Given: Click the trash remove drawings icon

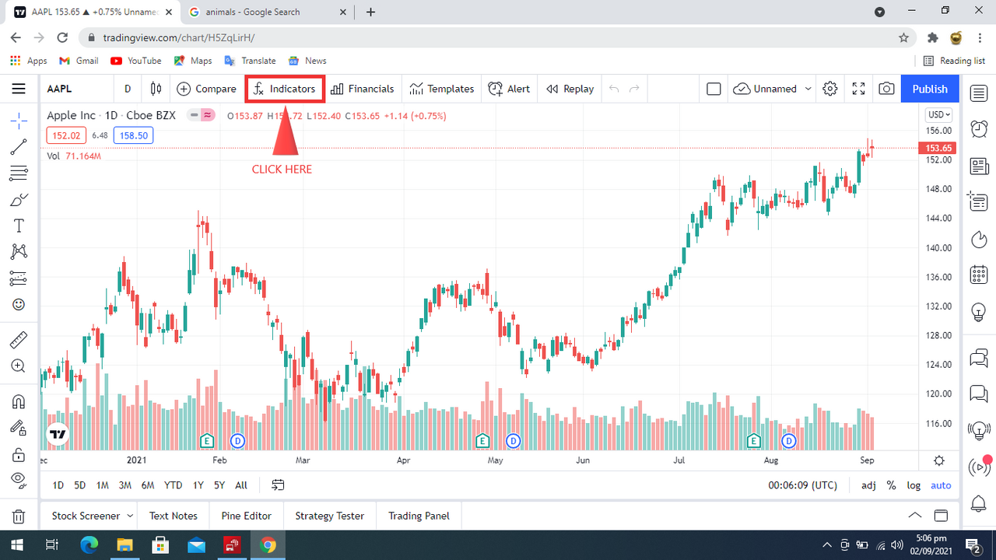Looking at the screenshot, I should tap(19, 516).
